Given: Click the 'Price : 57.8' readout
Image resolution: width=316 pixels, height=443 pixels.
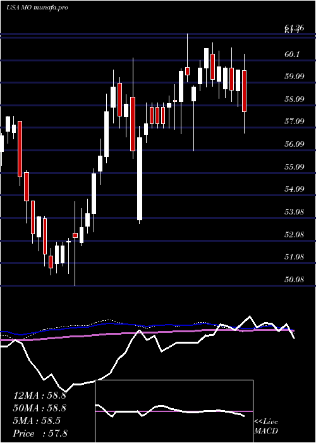Looking at the screenshot, I should click(x=40, y=434).
